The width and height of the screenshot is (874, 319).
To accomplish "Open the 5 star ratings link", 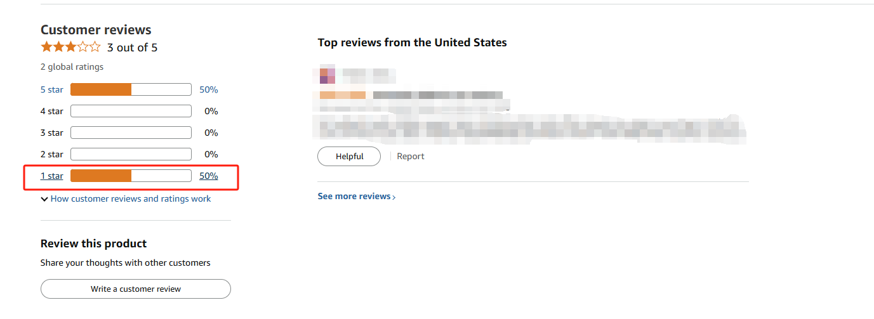I will [x=52, y=90].
